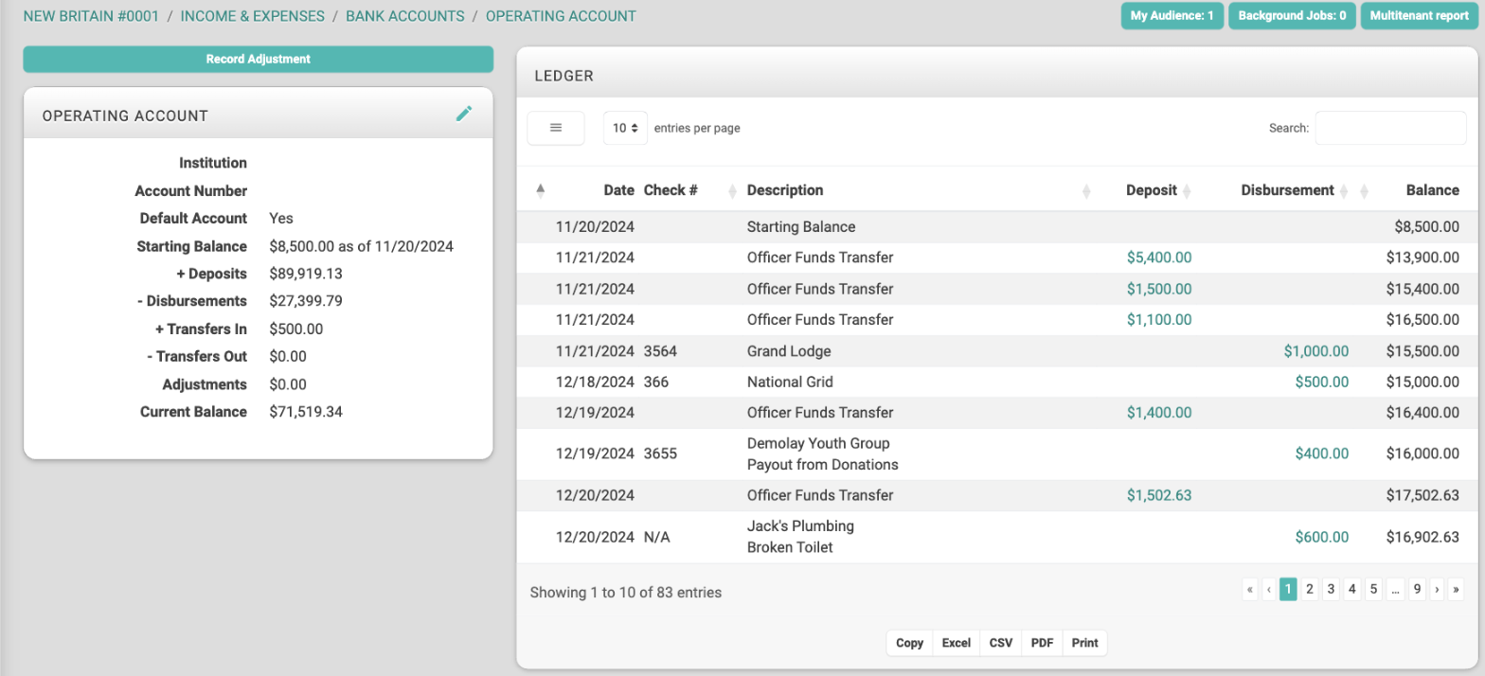
Task: Click 'Showing 1 to 10 of 83 entries'
Action: pyautogui.click(x=626, y=593)
